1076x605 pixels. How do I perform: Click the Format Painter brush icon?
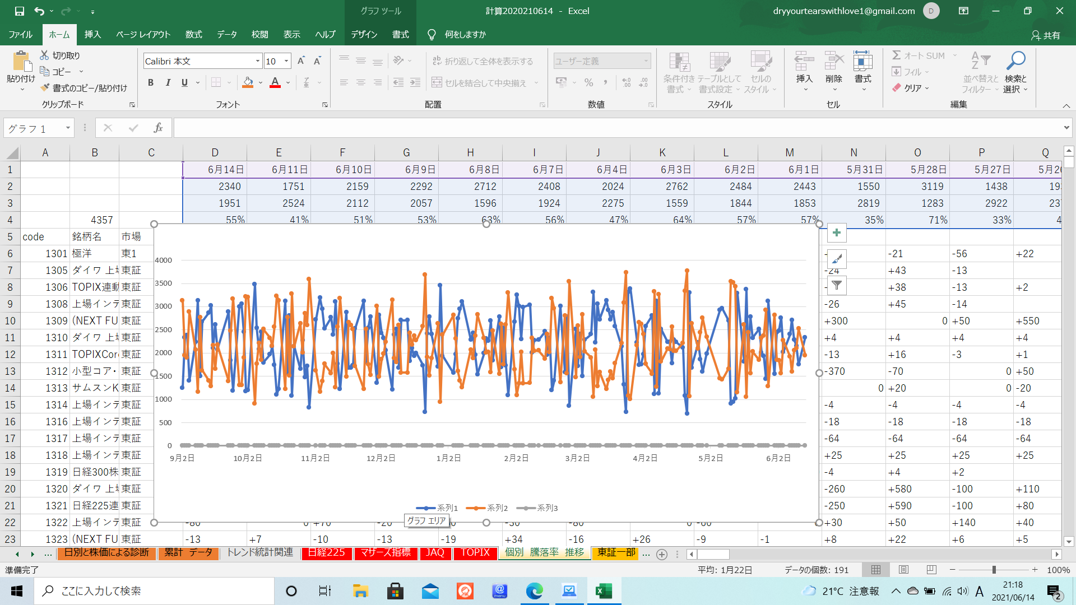pyautogui.click(x=45, y=88)
